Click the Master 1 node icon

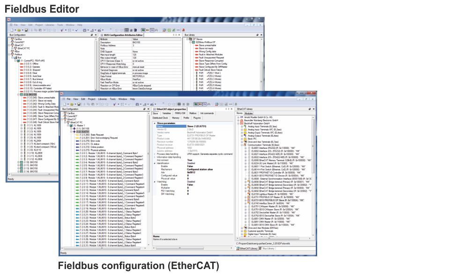[x=72, y=125]
